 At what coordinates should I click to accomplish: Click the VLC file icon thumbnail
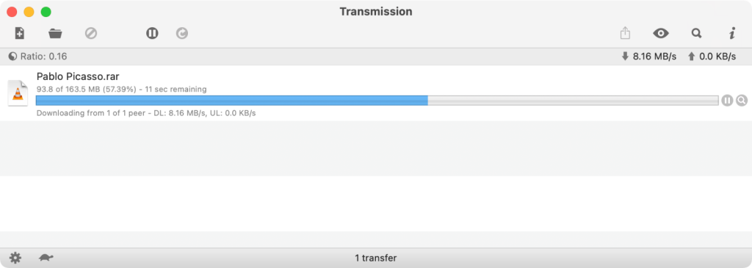(x=18, y=93)
